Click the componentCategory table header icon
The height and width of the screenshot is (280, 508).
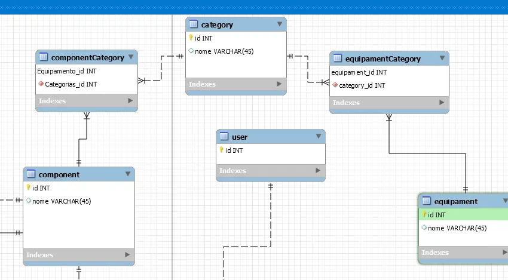43,57
